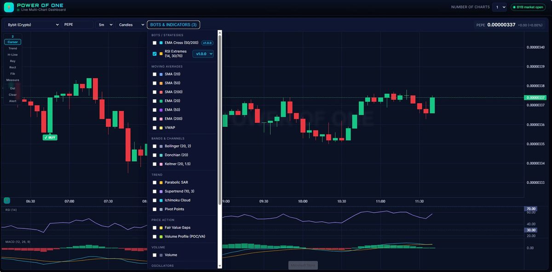Open the Bybit (Crypto) exchange dropdown
552x272 pixels.
[x=32, y=25]
